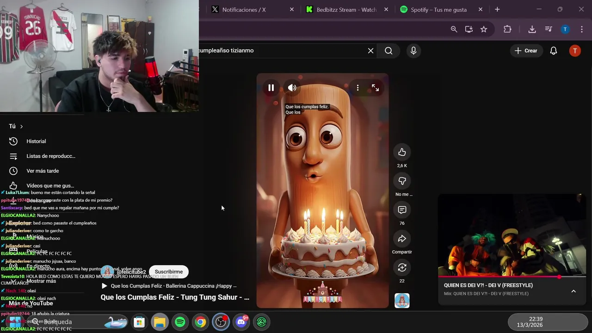Viewport: 592px width, 333px height.
Task: Open the Shorts three-dot options menu
Action: click(x=358, y=87)
